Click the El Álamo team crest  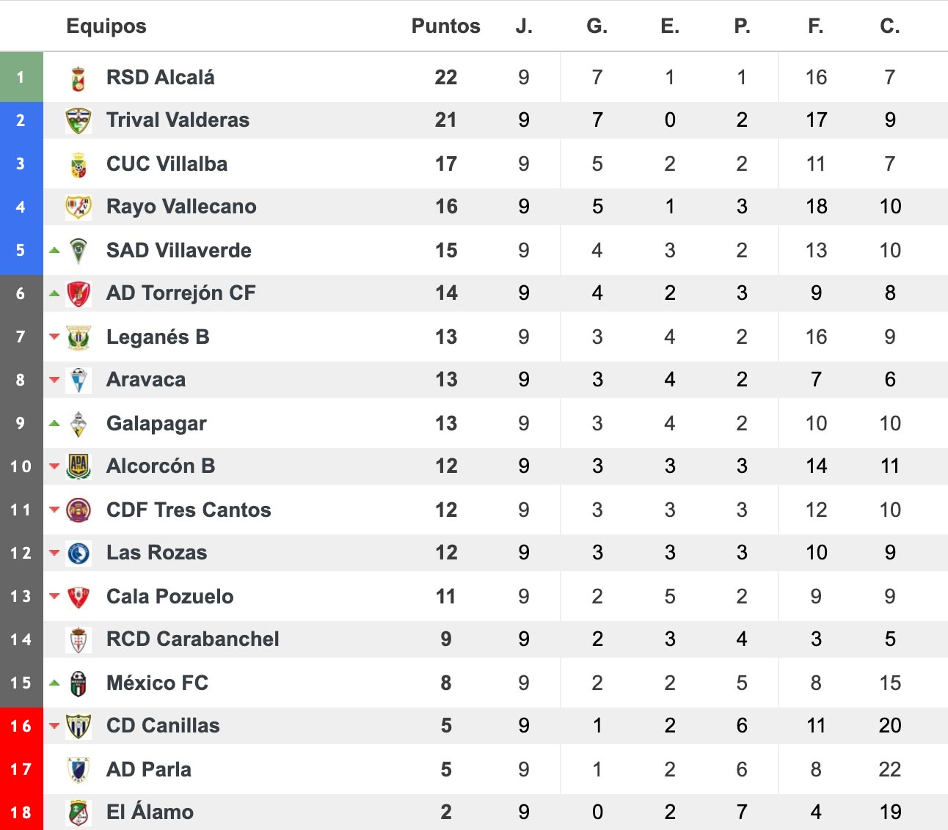[x=79, y=812]
